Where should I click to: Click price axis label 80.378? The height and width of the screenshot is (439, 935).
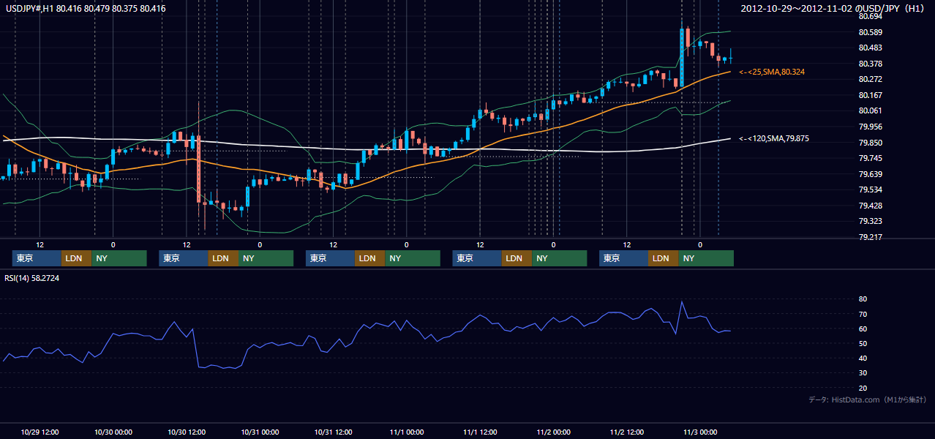coord(869,64)
